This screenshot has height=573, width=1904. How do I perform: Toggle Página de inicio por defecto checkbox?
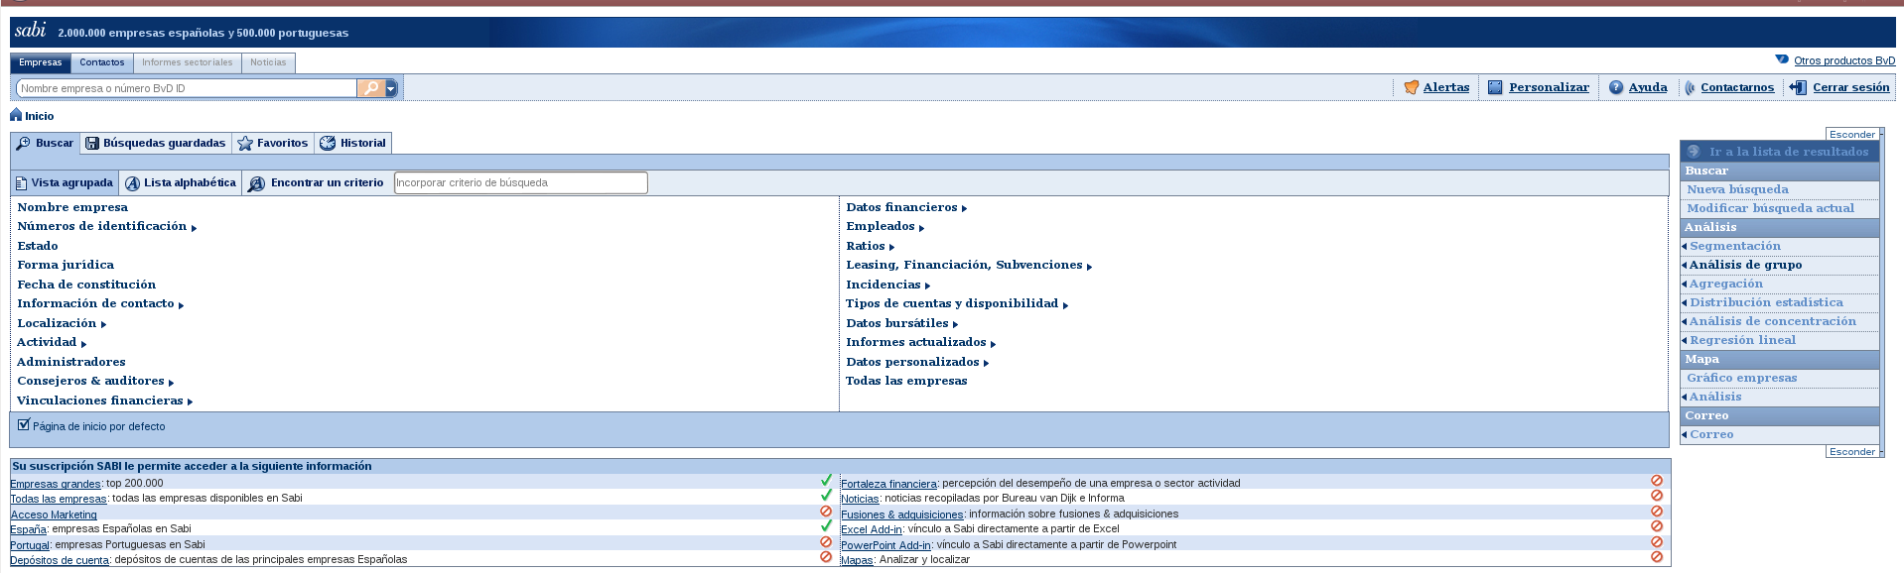click(24, 424)
